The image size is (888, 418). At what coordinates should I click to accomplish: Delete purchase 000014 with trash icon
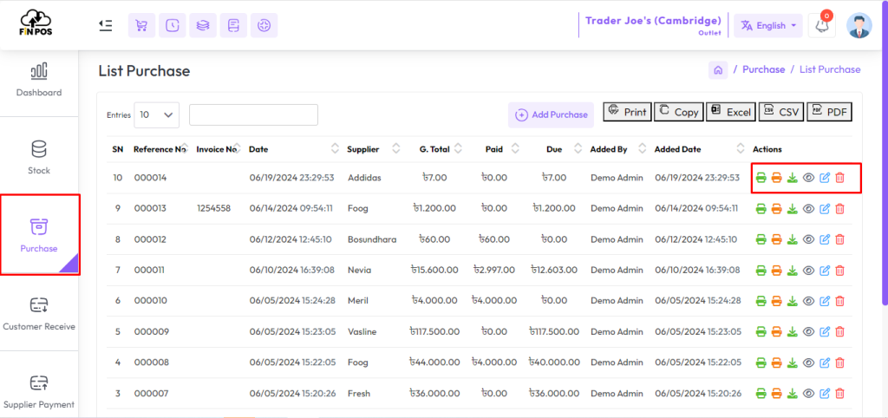click(x=839, y=178)
